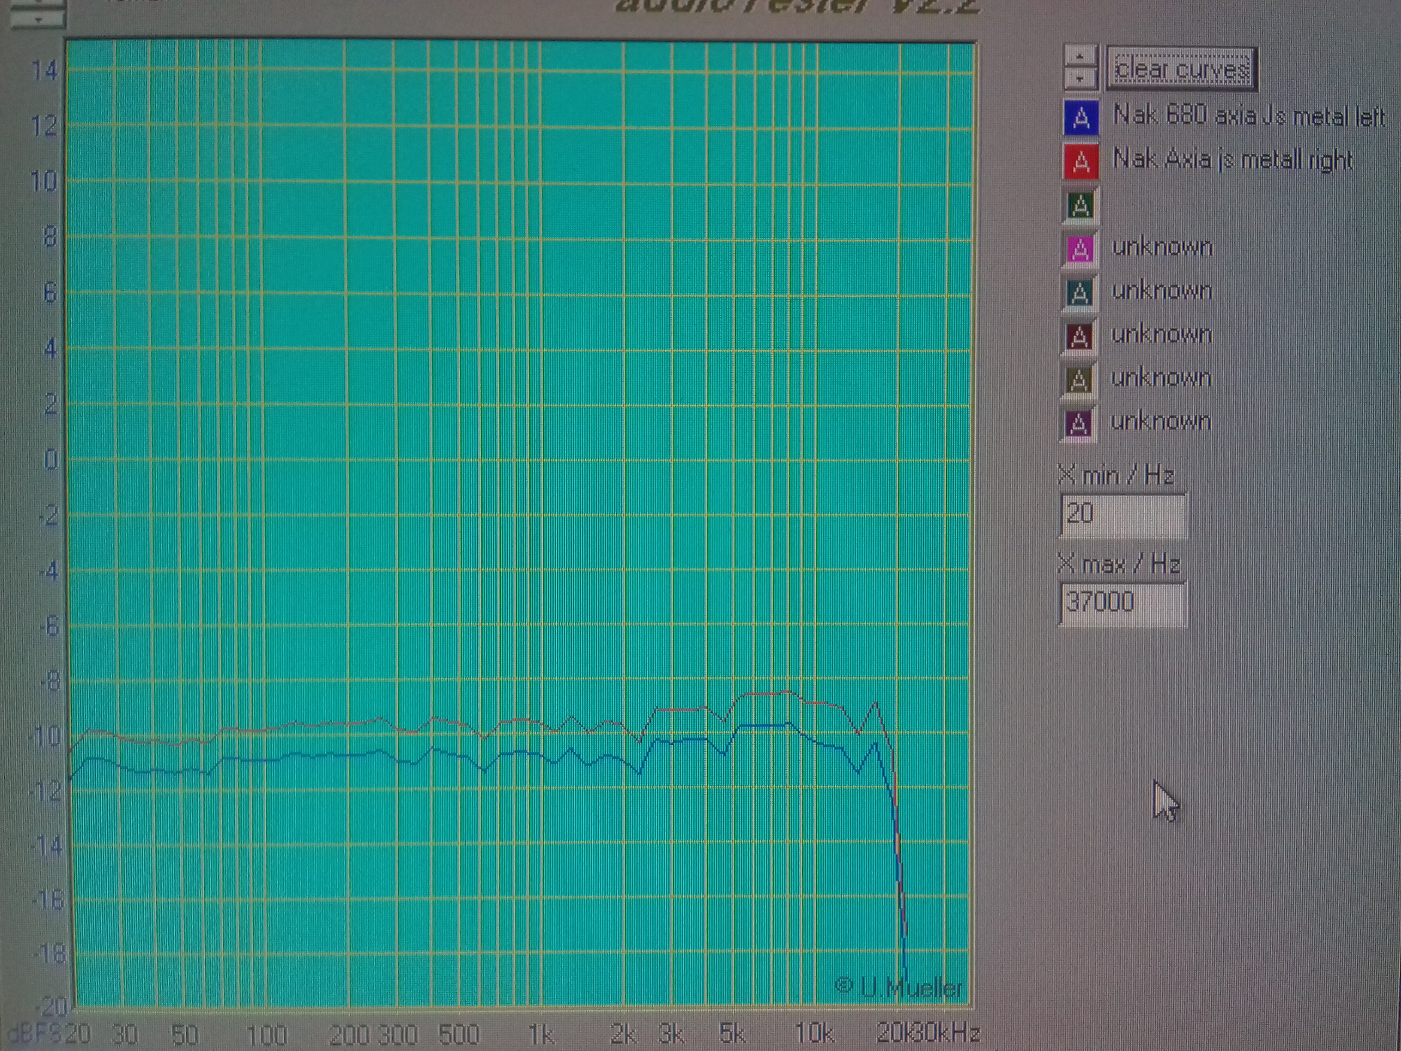This screenshot has height=1051, width=1401.
Task: Click the olive A curve button
Action: (x=1079, y=380)
